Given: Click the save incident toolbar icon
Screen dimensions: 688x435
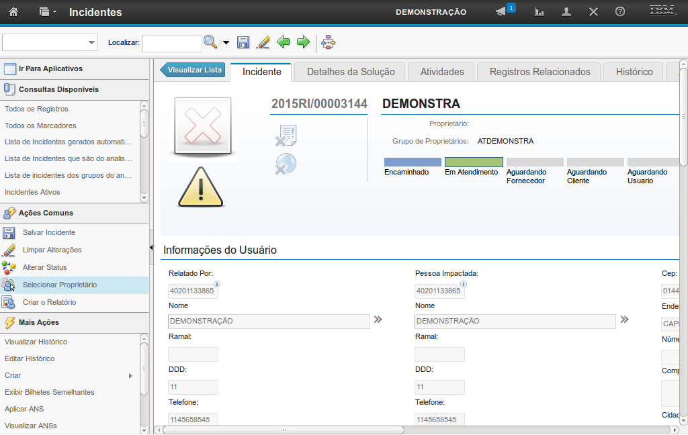Looking at the screenshot, I should 243,43.
